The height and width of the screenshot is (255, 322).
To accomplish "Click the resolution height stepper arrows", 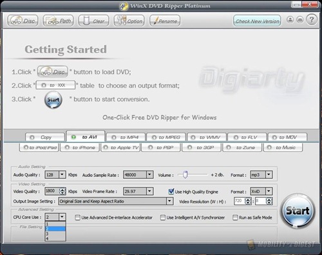I will [269, 201].
